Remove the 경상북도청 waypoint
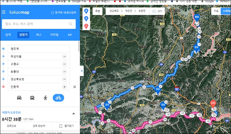Image resolution: width=231 pixels, height=134 pixels. [x=64, y=79]
